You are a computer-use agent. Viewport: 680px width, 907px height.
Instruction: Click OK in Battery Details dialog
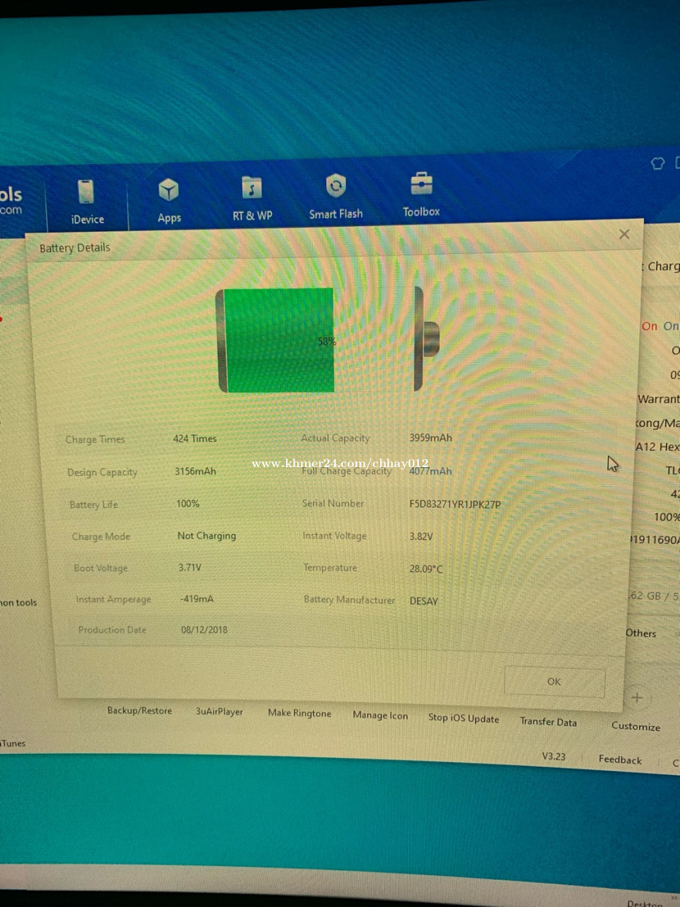coord(554,682)
